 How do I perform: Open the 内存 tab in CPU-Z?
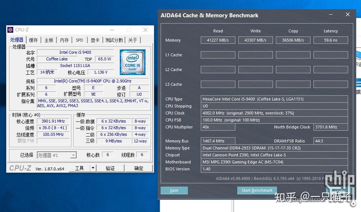click(x=64, y=40)
